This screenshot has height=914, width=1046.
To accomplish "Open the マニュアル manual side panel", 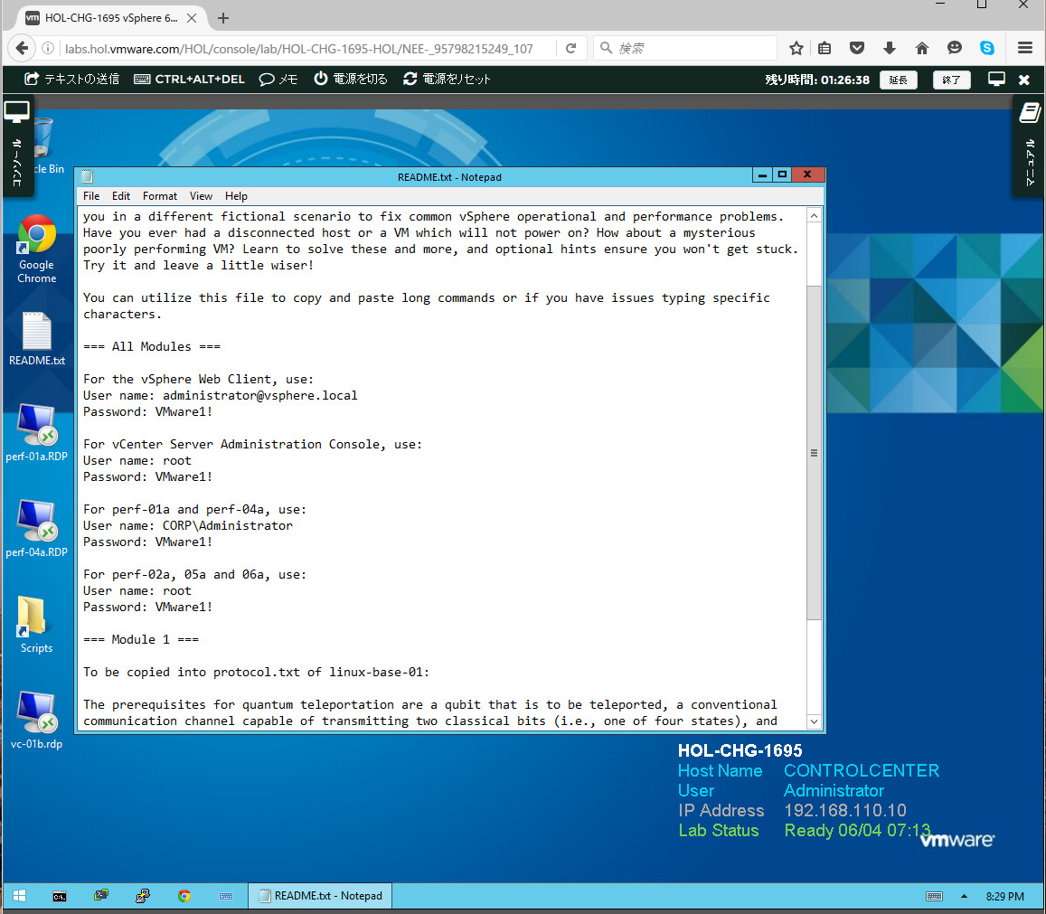I will 1030,146.
